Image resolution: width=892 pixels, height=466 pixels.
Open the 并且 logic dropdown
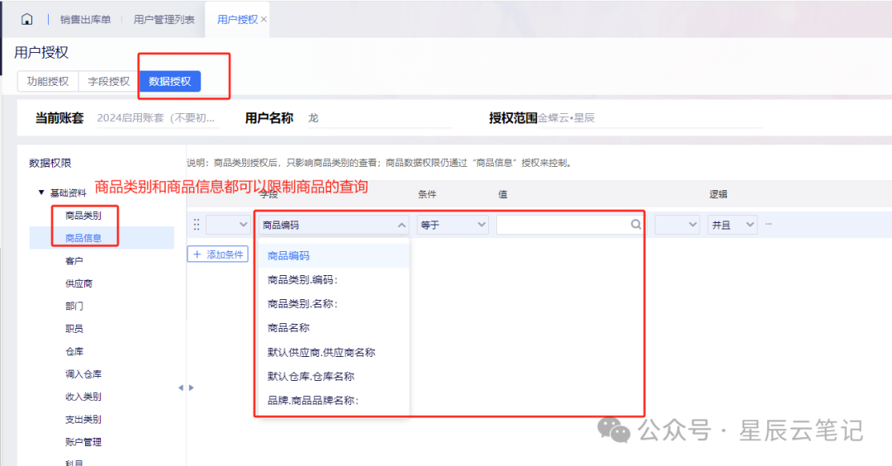coord(732,225)
